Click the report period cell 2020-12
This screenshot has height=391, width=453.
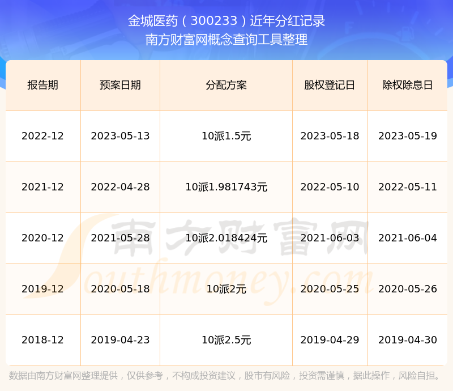pos(43,238)
